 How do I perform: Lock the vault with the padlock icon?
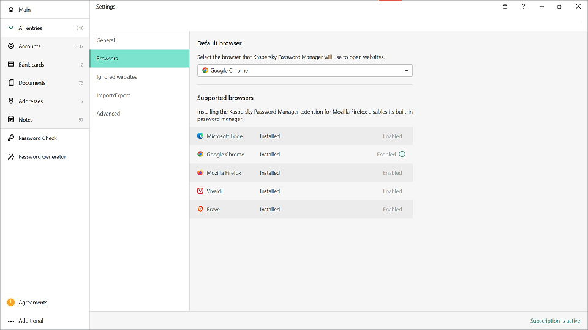pos(505,6)
